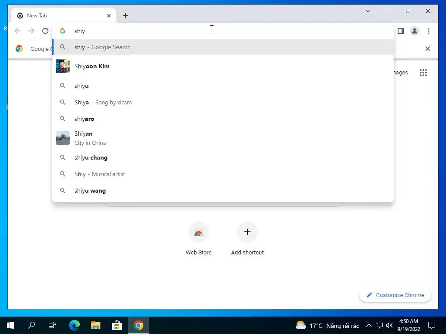Viewport: 446px width, 334px height.
Task: Open the tab search dropdown arrow
Action: pyautogui.click(x=368, y=11)
